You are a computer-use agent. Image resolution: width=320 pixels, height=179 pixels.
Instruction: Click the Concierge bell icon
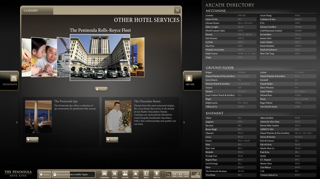point(135,174)
